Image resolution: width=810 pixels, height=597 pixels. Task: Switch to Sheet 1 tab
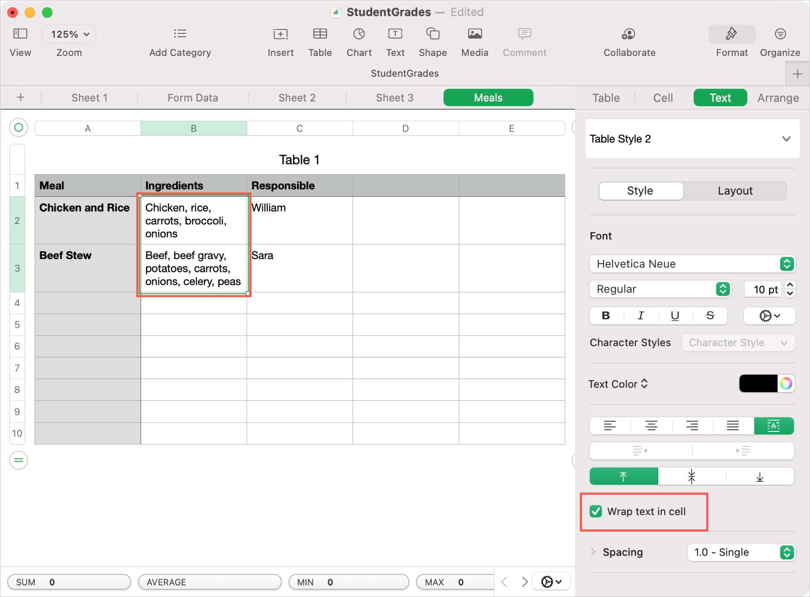(90, 98)
